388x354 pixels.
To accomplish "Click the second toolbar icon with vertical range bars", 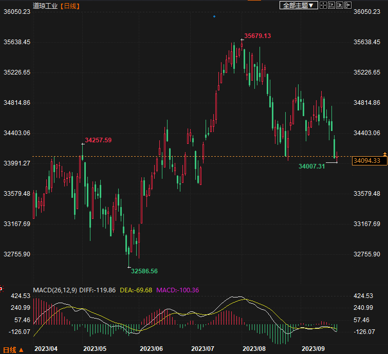I will click(331, 5).
